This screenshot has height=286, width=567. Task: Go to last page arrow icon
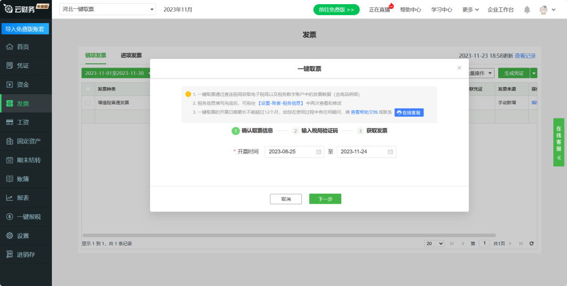(x=521, y=244)
